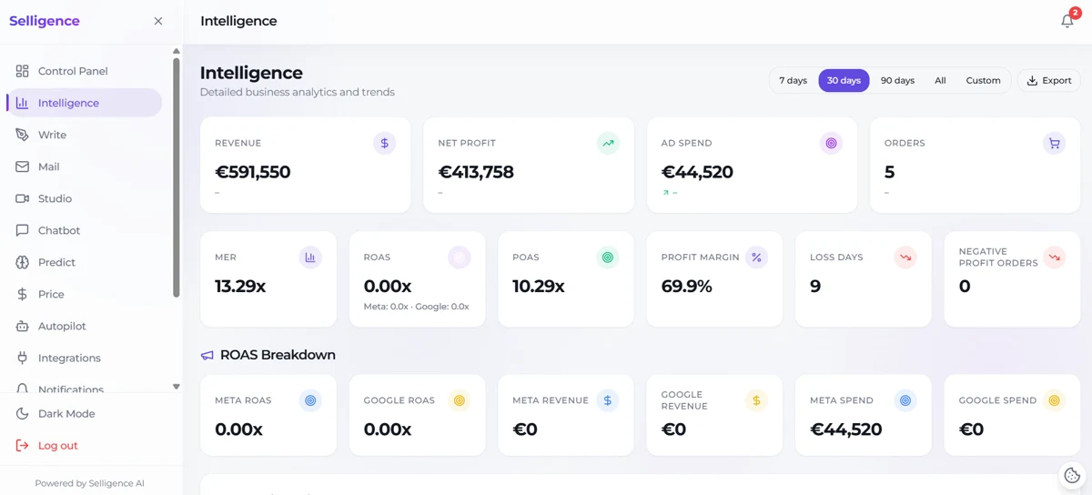This screenshot has width=1092, height=495.
Task: Select the 30 days range
Action: 844,80
